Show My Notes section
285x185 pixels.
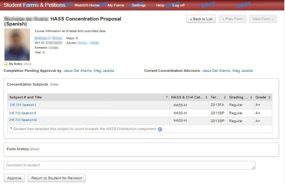tap(28, 64)
